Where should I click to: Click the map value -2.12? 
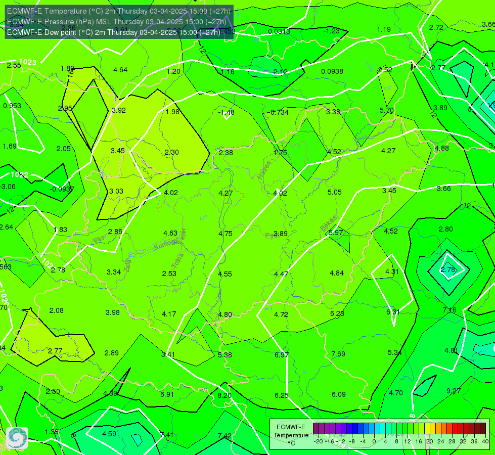click(x=280, y=72)
